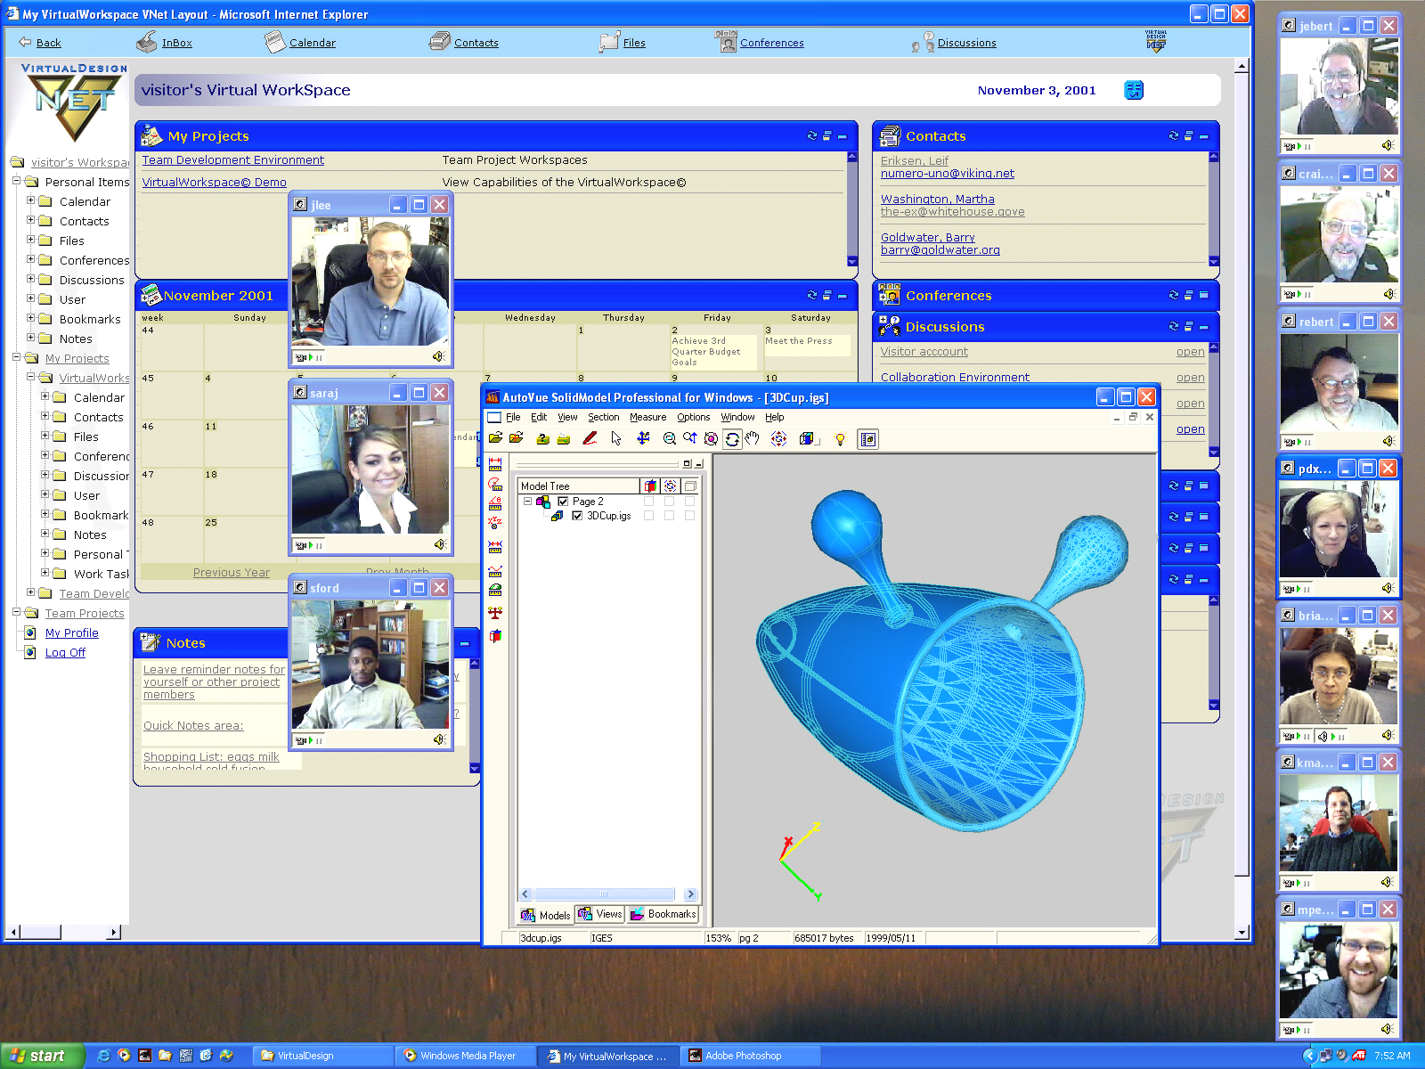Switch to the Views tab in AutoVue

[x=600, y=914]
